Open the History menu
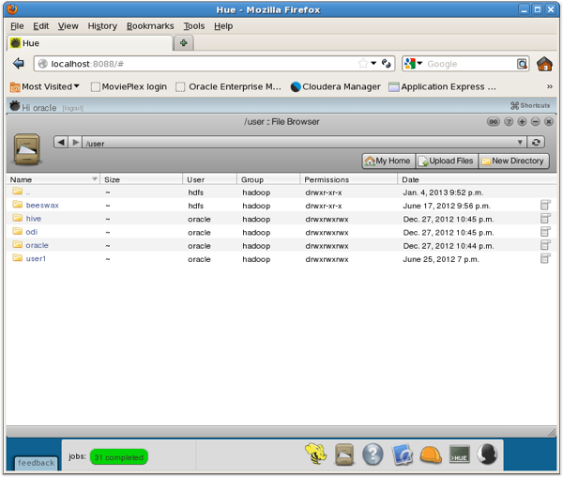 (x=102, y=26)
